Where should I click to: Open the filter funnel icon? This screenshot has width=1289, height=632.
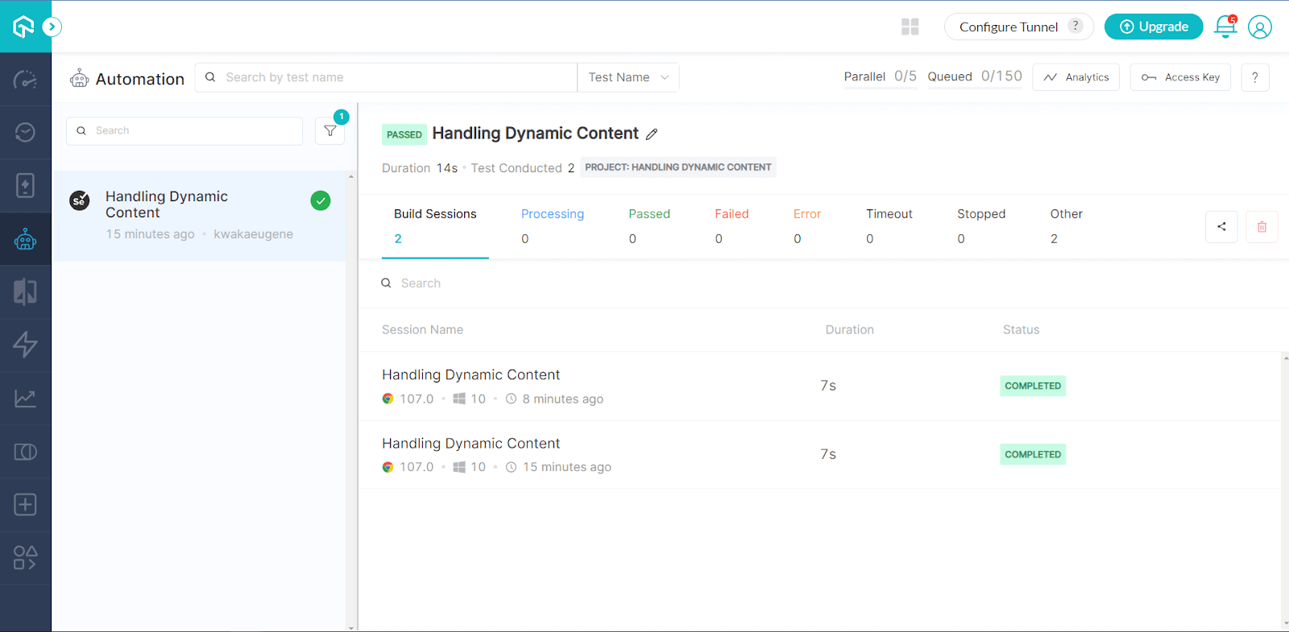pyautogui.click(x=330, y=130)
